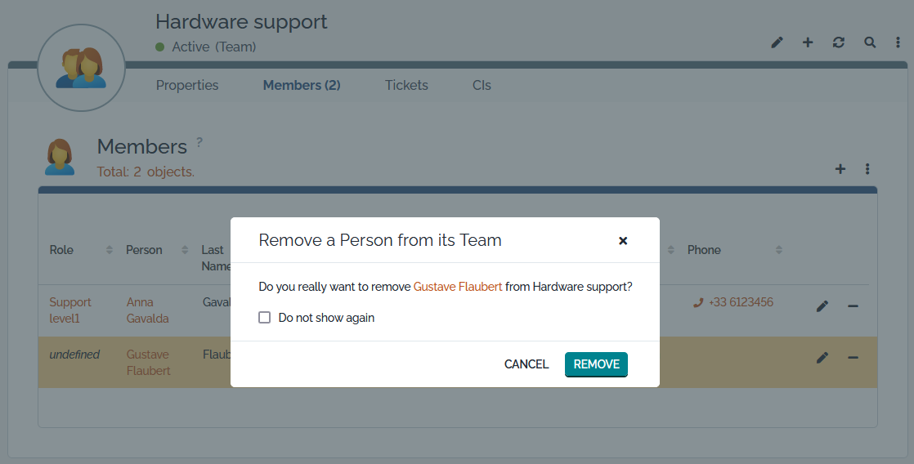Image resolution: width=914 pixels, height=464 pixels.
Task: Click the plus icon in team header
Action: click(x=808, y=42)
